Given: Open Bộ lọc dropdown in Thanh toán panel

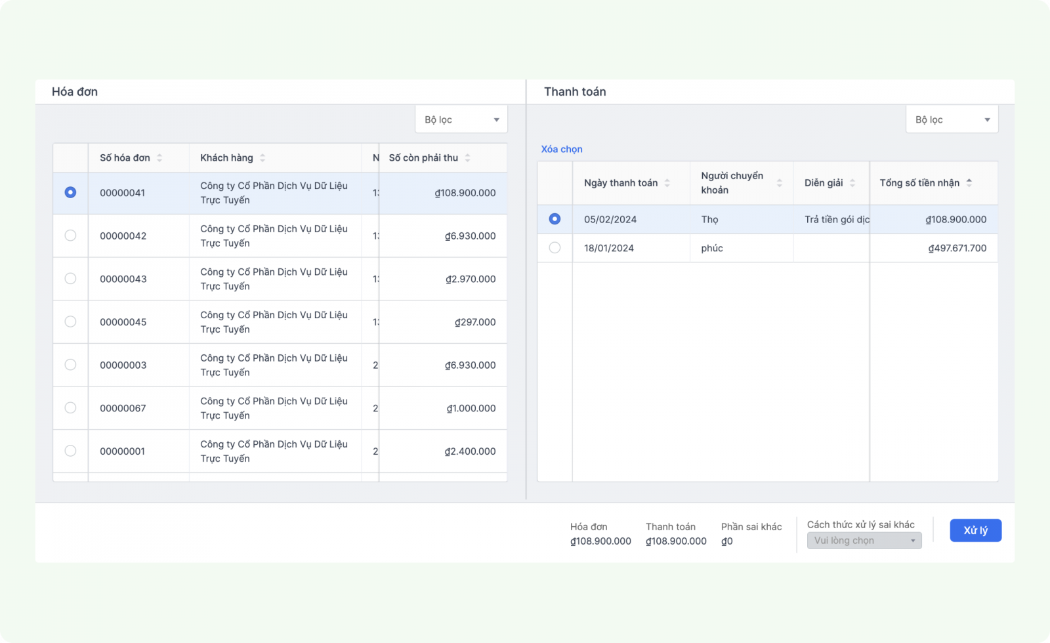Looking at the screenshot, I should [x=952, y=119].
